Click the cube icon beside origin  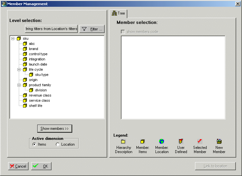pos(25,80)
